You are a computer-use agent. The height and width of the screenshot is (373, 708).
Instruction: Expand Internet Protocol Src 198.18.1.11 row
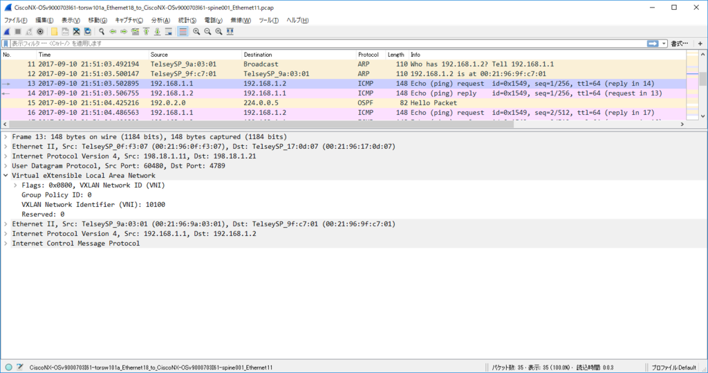coord(6,156)
